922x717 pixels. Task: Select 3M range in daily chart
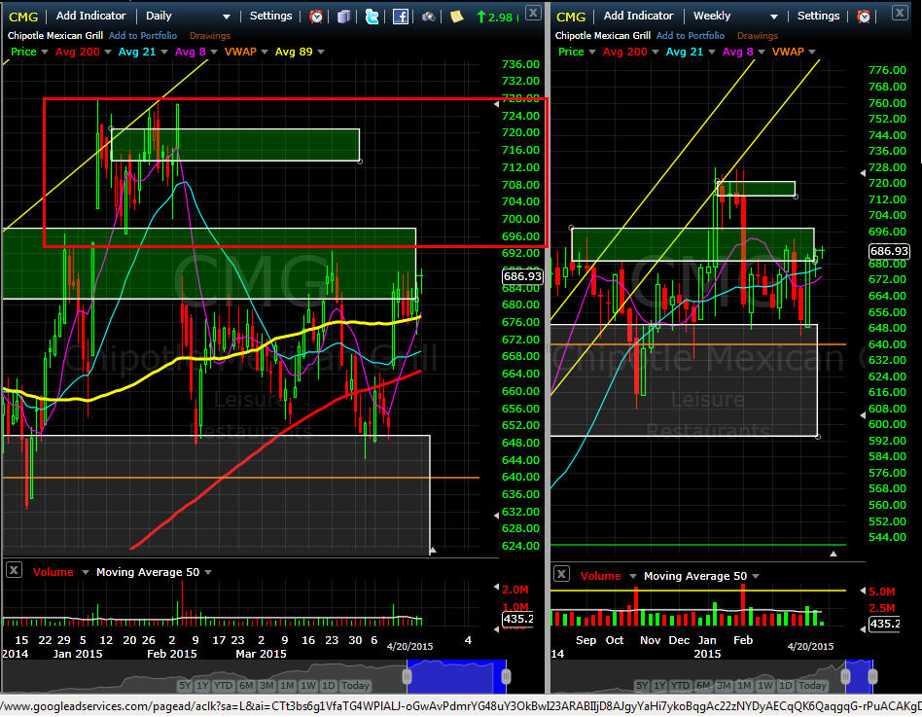tap(266, 685)
